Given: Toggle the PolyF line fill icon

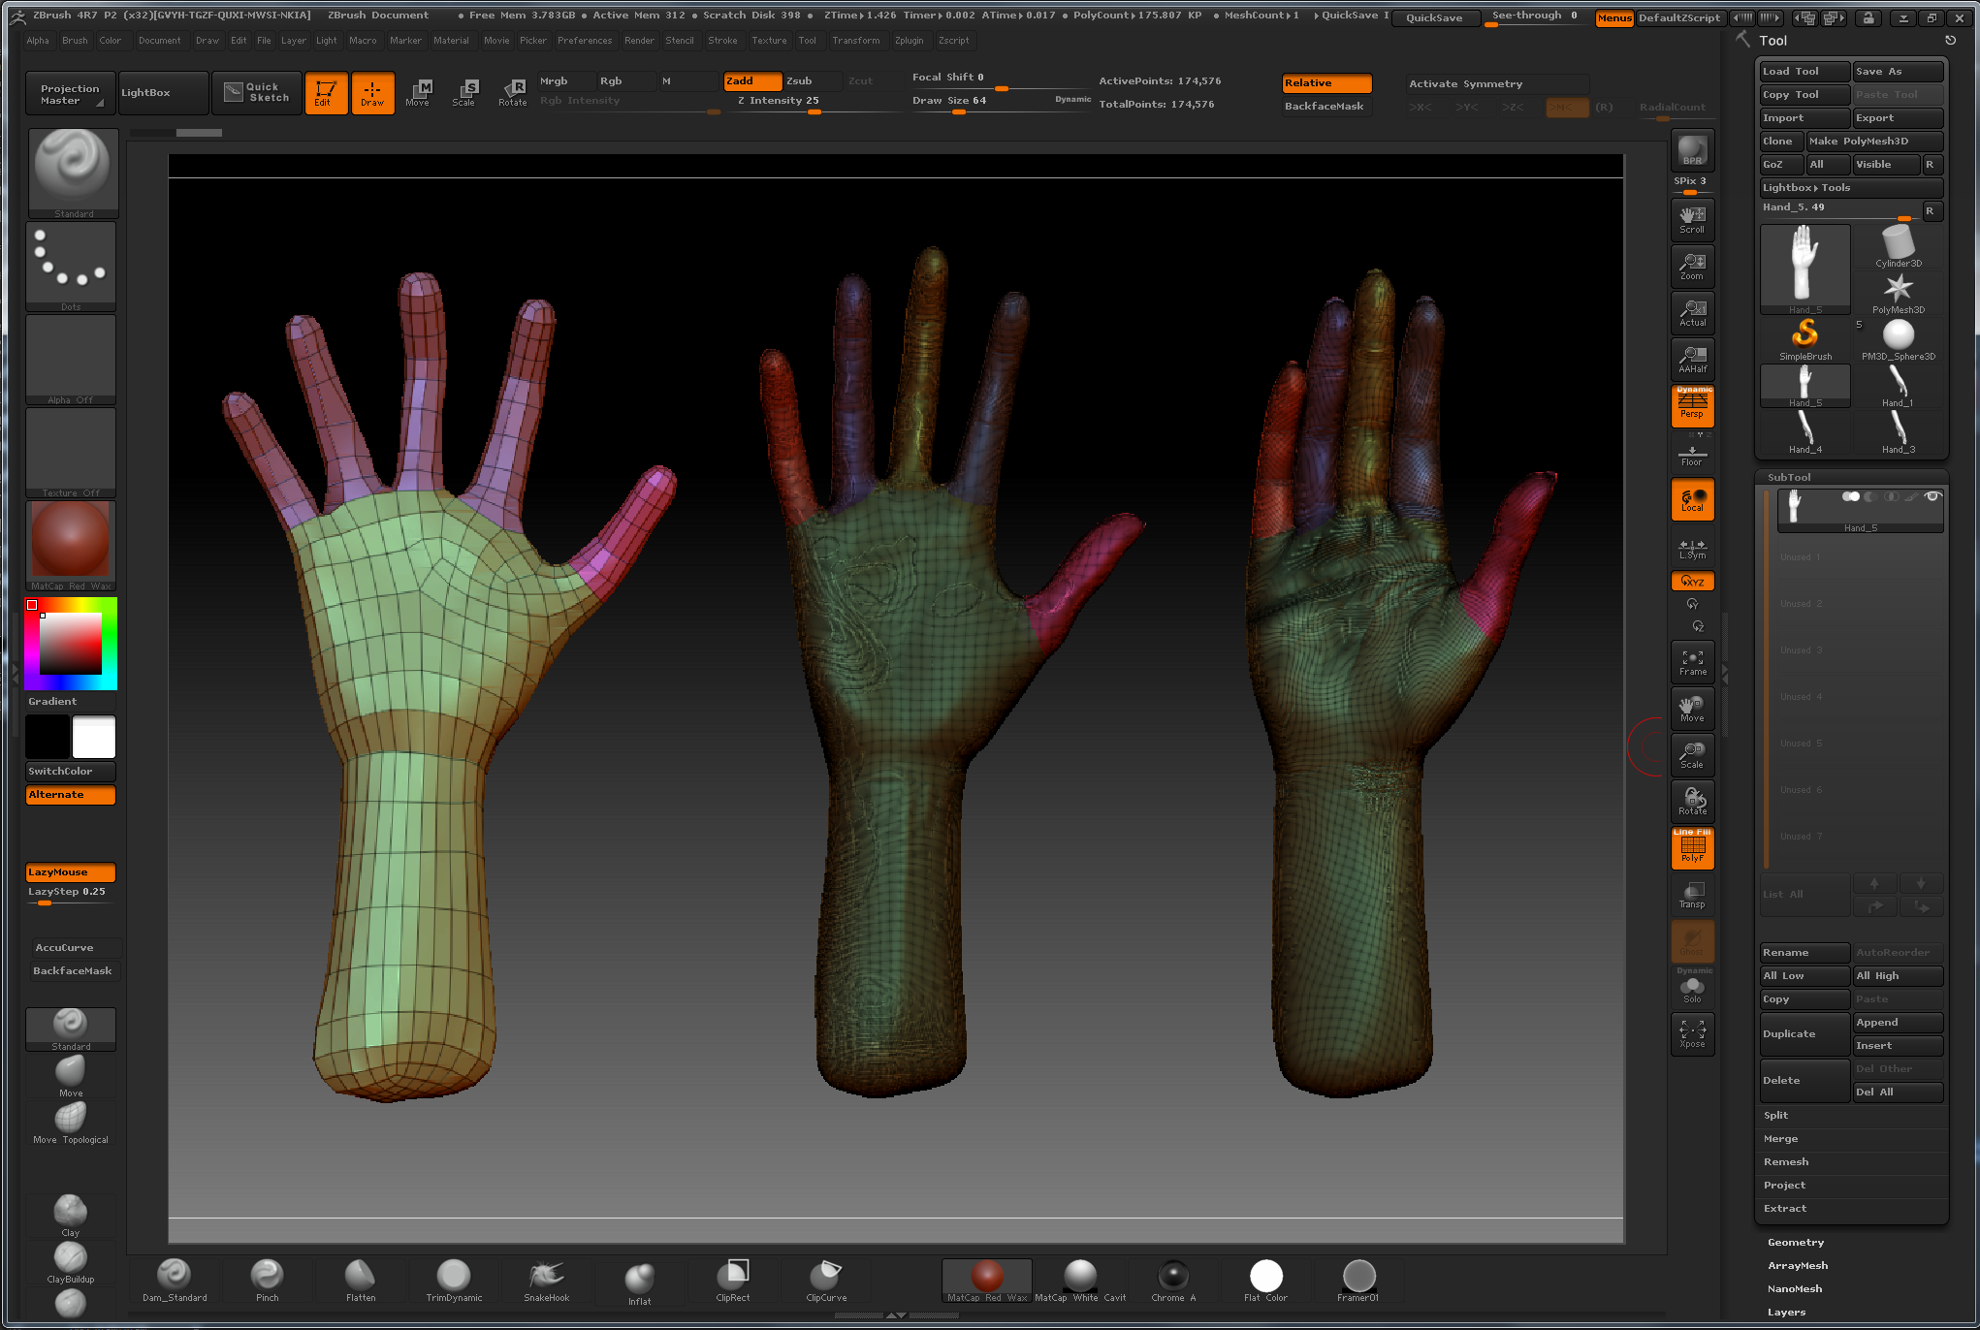Looking at the screenshot, I should (x=1692, y=848).
